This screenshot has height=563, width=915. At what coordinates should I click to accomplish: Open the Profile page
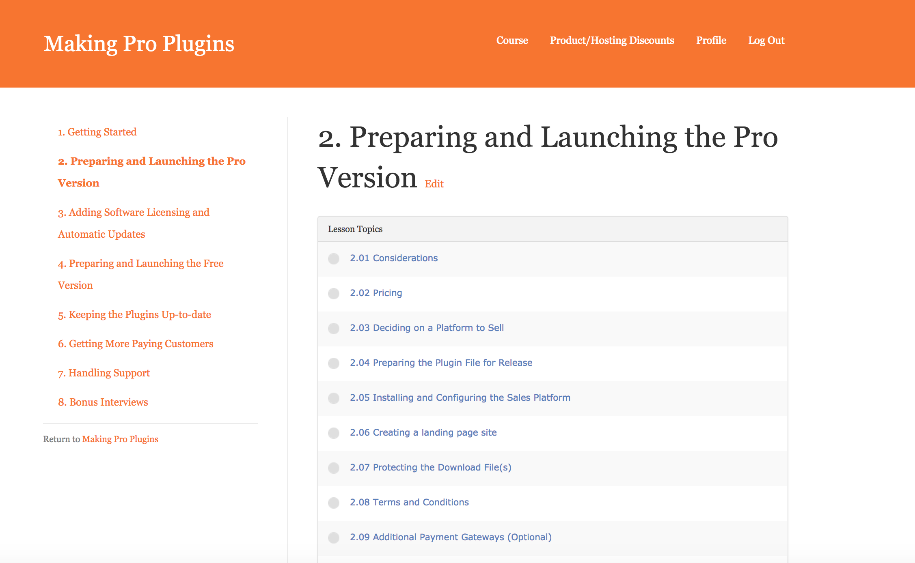[x=711, y=40]
